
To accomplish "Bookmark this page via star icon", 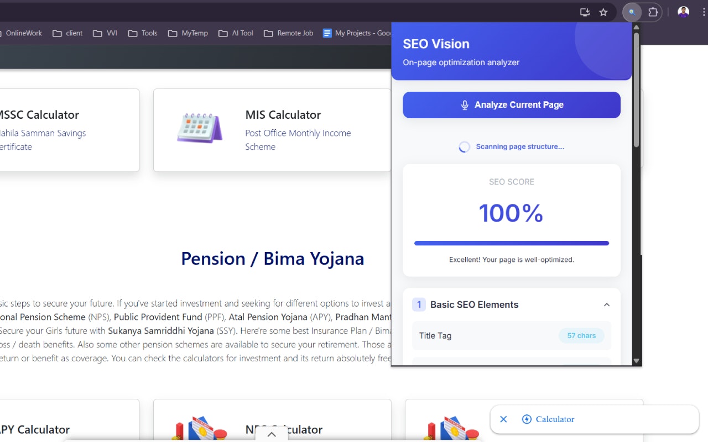I will (603, 12).
